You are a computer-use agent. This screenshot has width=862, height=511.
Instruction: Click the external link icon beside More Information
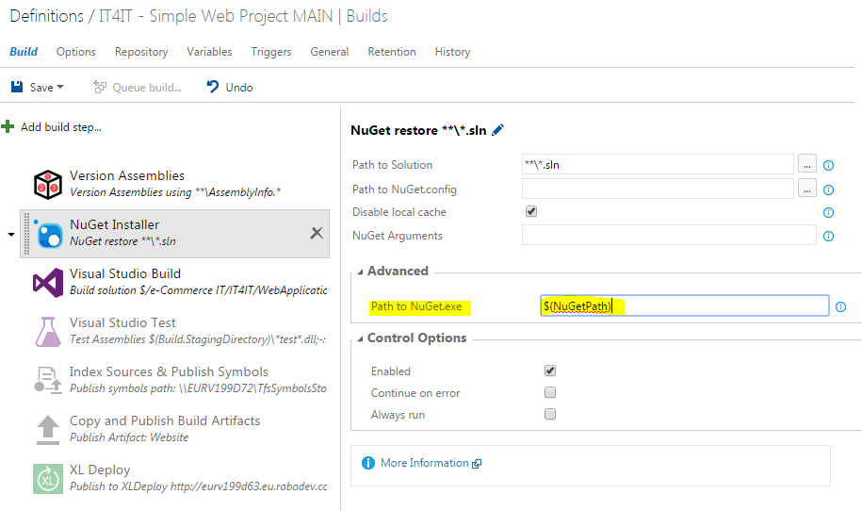tap(477, 463)
